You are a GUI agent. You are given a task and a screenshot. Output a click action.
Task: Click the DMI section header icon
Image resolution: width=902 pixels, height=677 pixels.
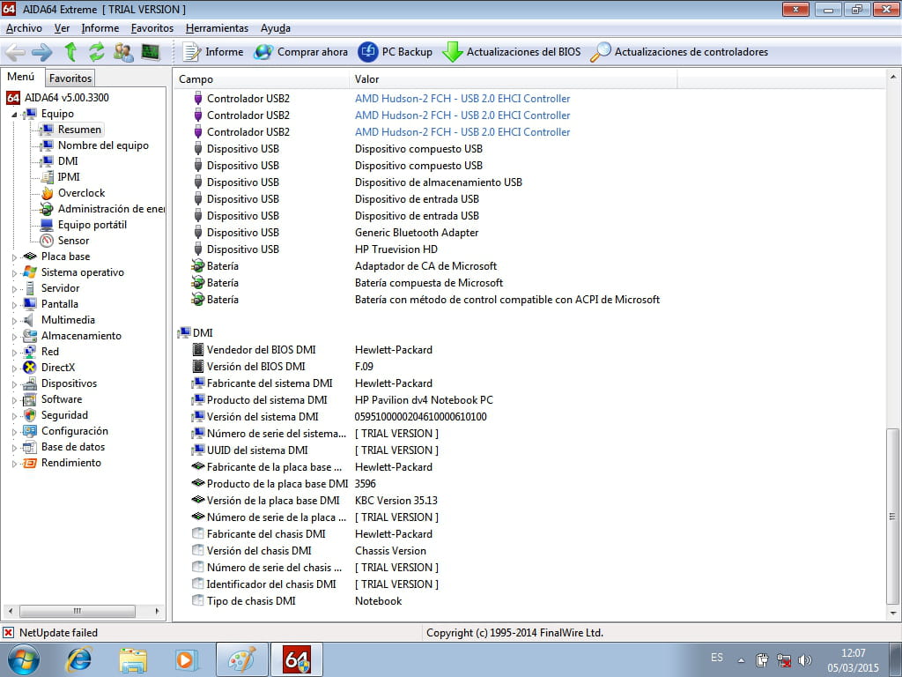click(x=185, y=332)
